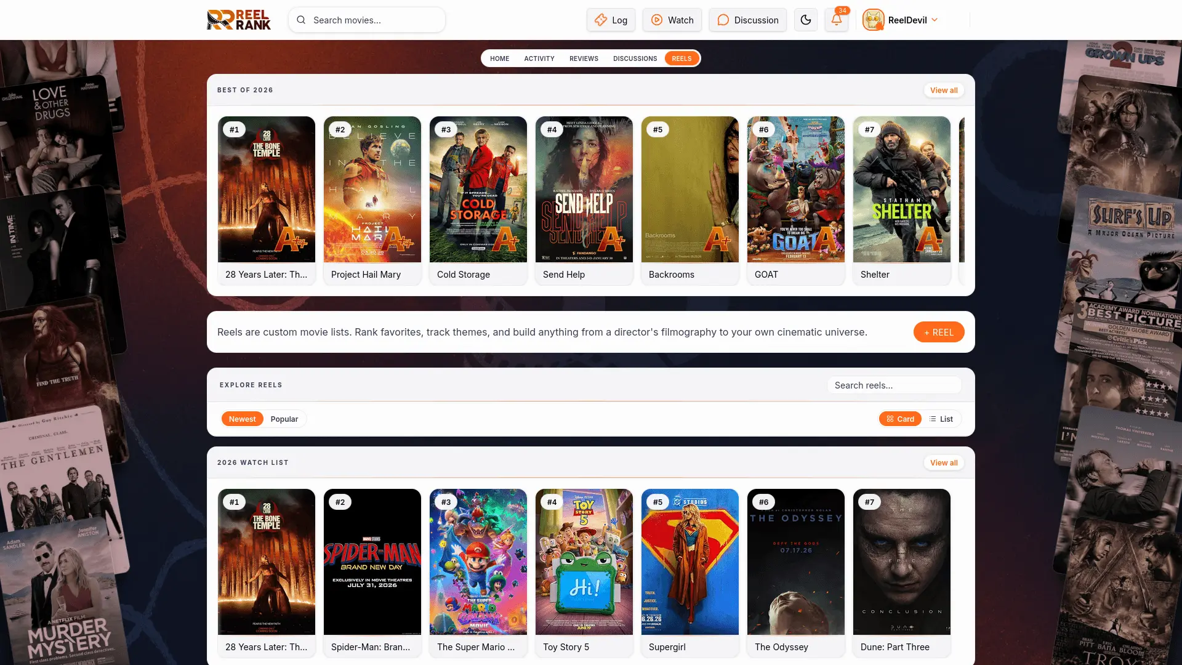Click the ReelRank logo
Screen dimensions: 1182x665
pyautogui.click(x=239, y=20)
